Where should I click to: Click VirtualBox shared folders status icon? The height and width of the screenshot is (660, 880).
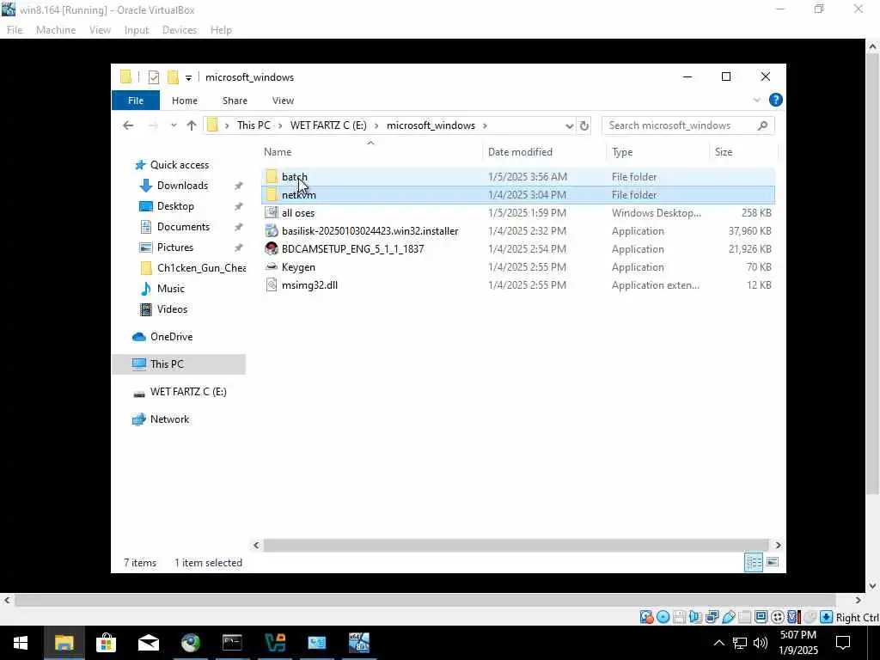[x=745, y=617]
